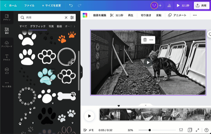Click the 共有 share button

point(201,5)
